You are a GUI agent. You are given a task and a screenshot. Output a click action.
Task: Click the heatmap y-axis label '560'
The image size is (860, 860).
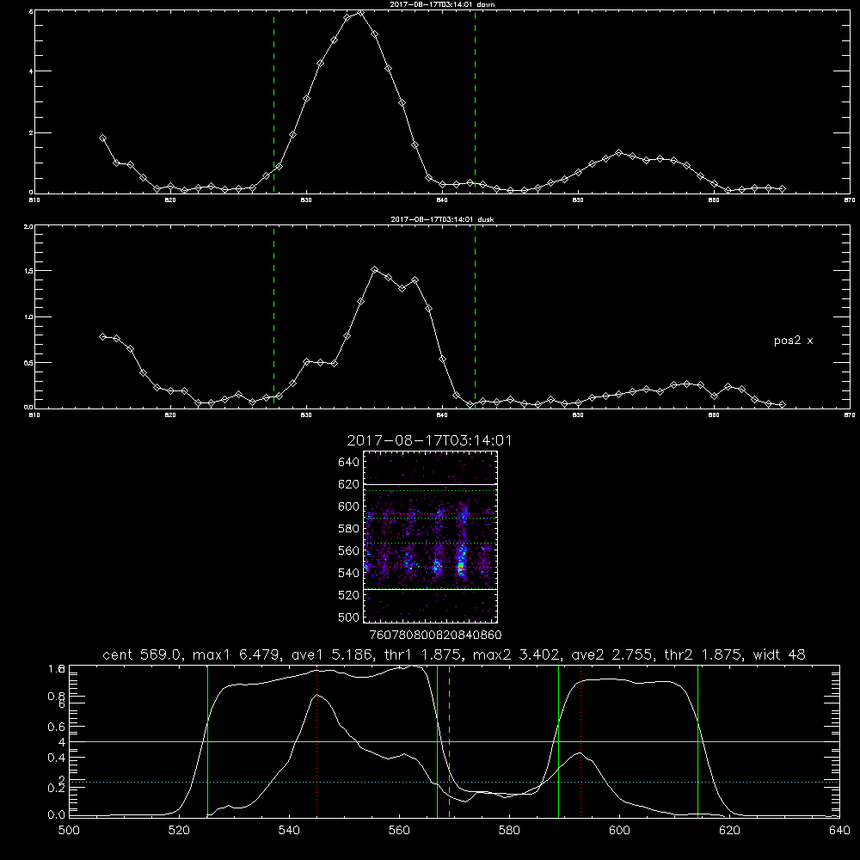(349, 550)
